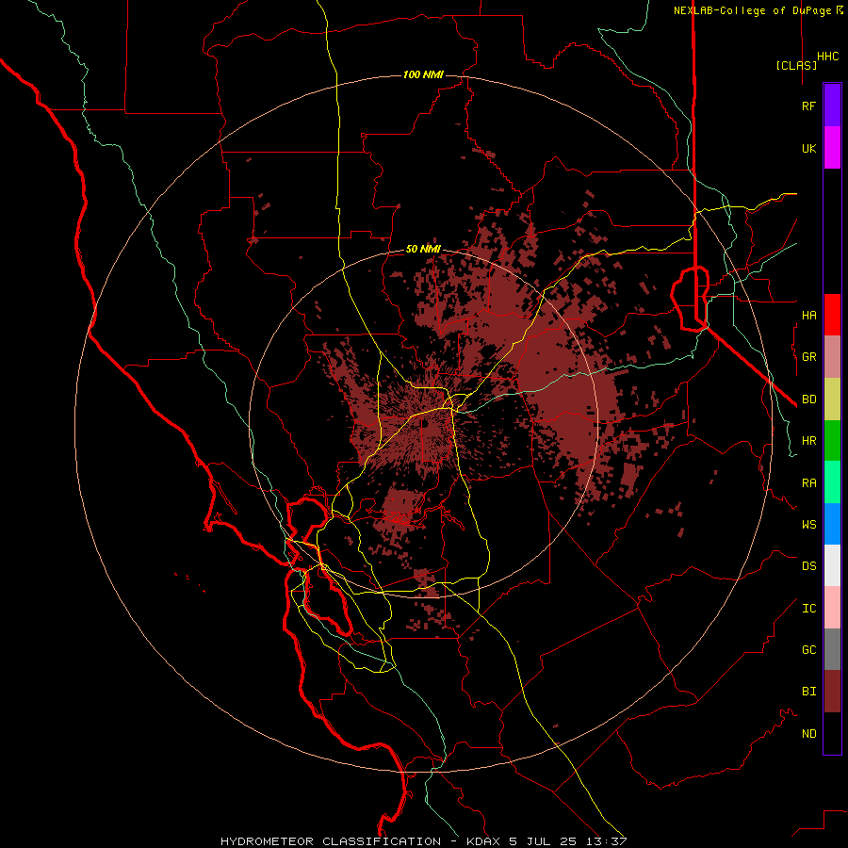Click the 'NEXLAB-College of DuPage' credit text
The width and height of the screenshot is (848, 848).
pyautogui.click(x=753, y=10)
